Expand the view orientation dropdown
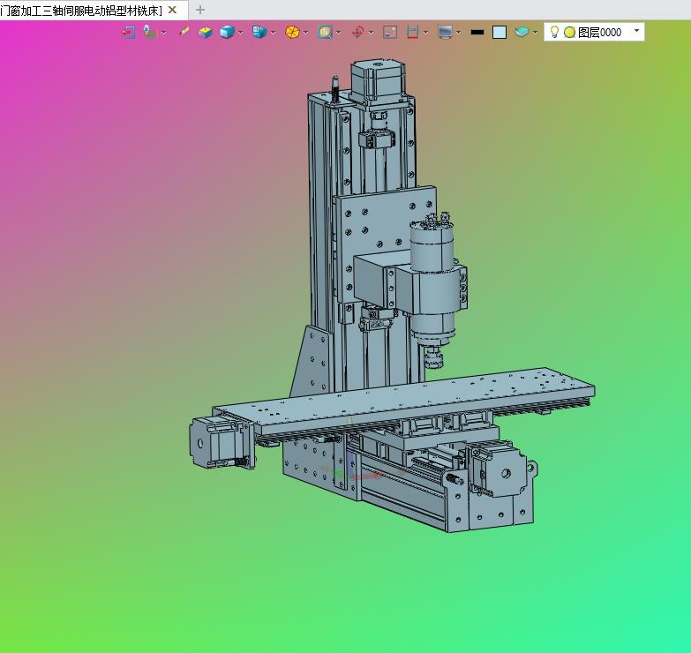Screen dimensions: 691x653 (x=274, y=33)
